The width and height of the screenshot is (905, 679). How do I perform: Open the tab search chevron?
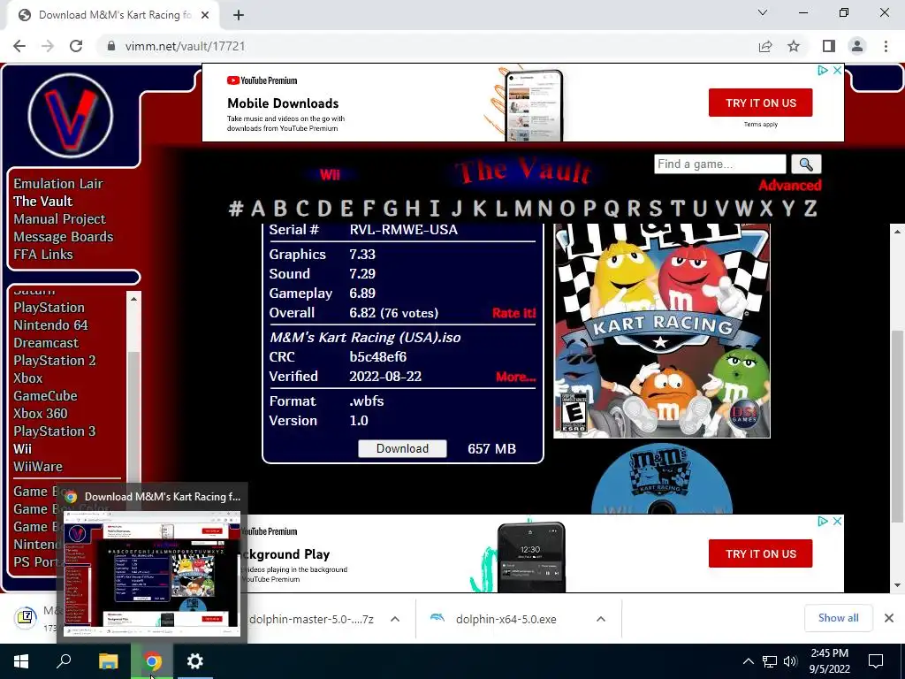[763, 12]
